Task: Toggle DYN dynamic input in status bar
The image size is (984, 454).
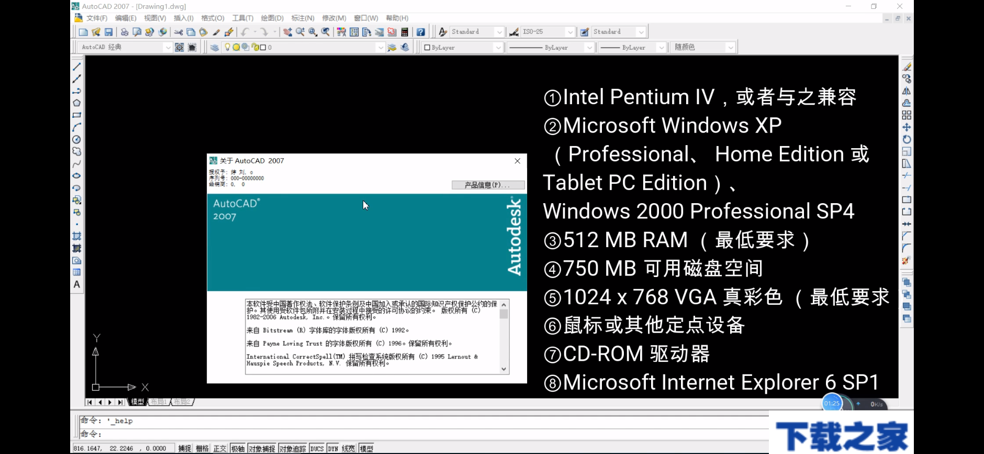Action: (333, 448)
